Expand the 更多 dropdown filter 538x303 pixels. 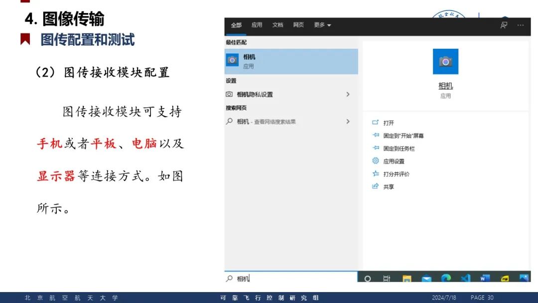coord(322,25)
